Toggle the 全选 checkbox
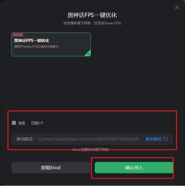 point(14,123)
